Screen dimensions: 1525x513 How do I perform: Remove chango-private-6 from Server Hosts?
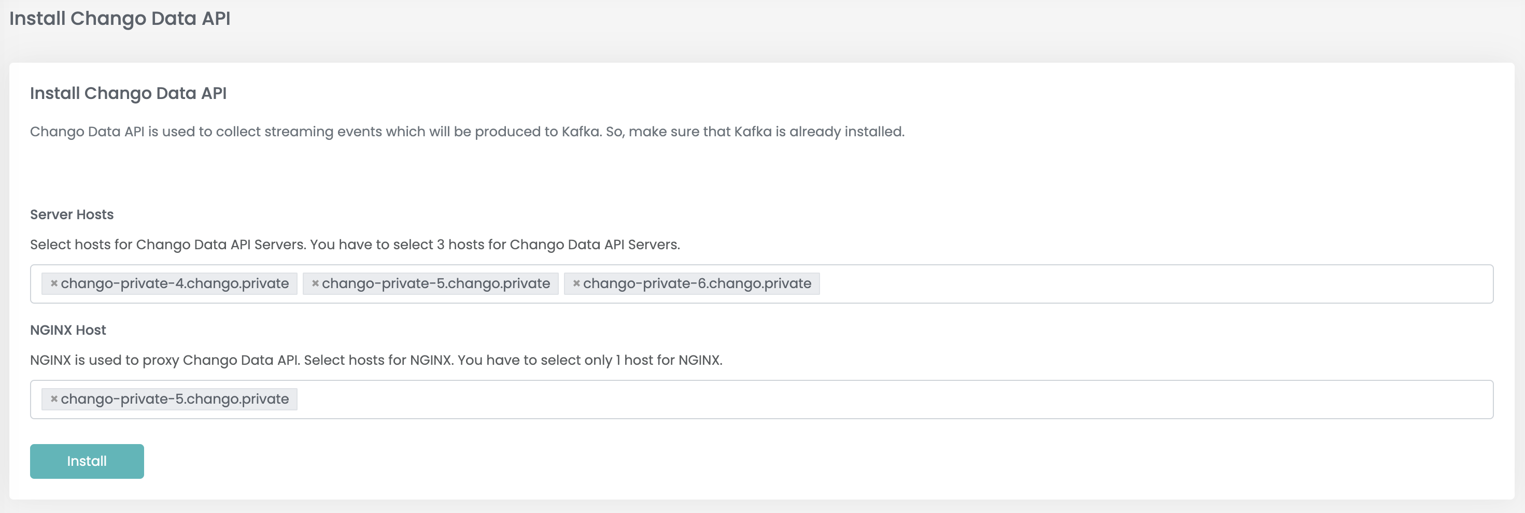click(576, 283)
